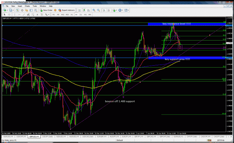This screenshot has width=234, height=143.
Task: Switch to Candlesticks view
Action: coord(84,10)
